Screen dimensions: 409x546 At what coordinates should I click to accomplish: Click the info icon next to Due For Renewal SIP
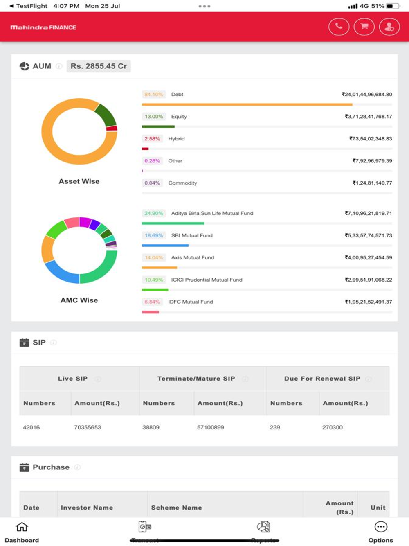pos(369,379)
